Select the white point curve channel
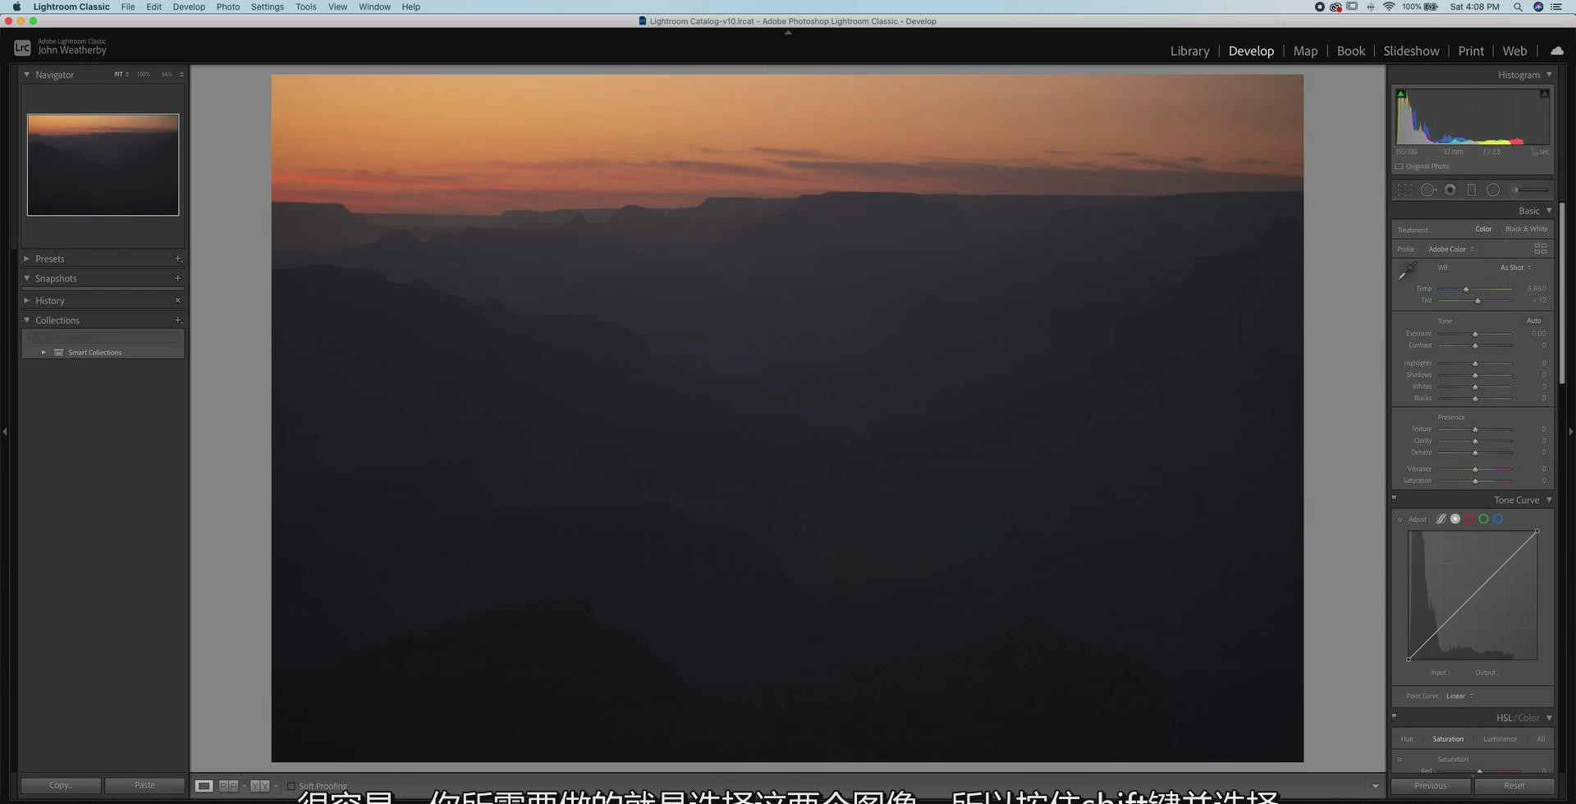Screen dimensions: 1576x804 pos(1455,519)
